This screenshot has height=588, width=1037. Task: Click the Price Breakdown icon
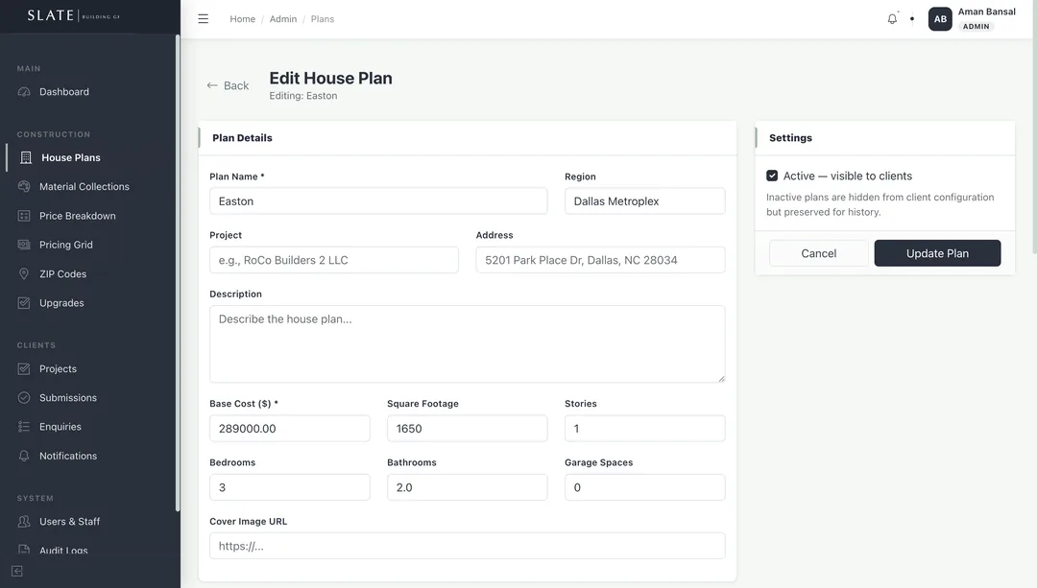(24, 216)
